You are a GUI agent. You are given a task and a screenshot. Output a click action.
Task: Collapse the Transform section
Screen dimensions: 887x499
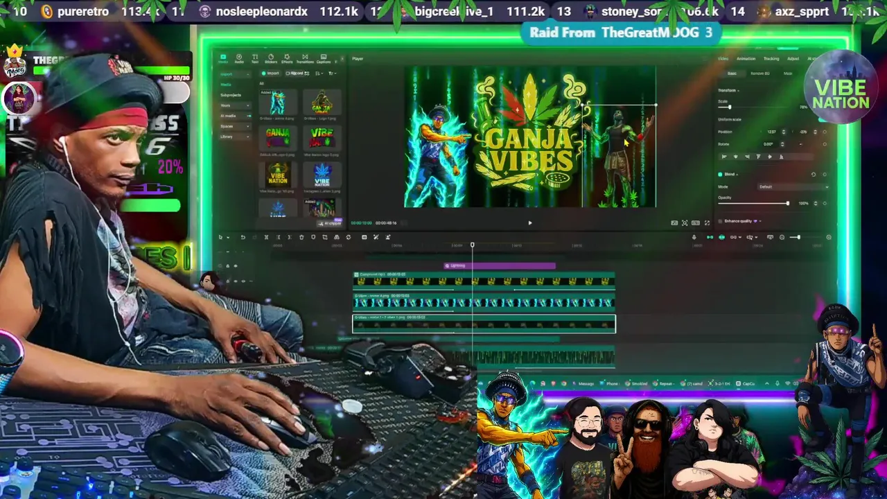[738, 91]
